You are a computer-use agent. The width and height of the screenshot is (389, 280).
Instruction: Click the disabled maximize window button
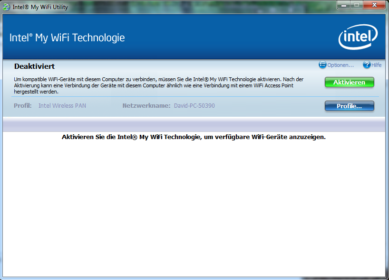pyautogui.click(x=357, y=5)
